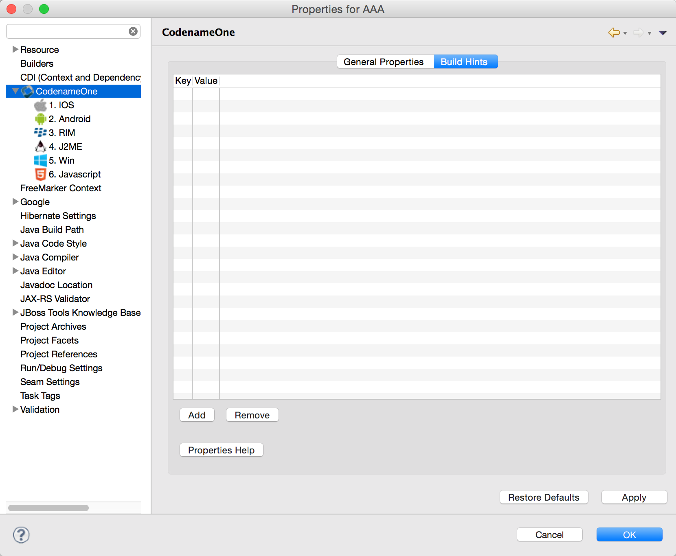Viewport: 676px width, 556px height.
Task: Select the 2. Android tree item
Action: 70,119
